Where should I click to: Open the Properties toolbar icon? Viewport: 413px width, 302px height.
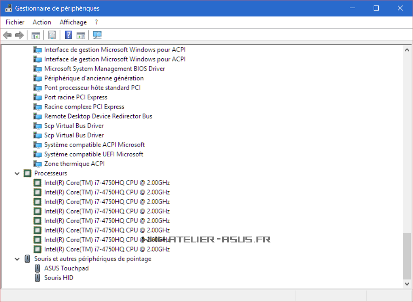click(x=52, y=35)
